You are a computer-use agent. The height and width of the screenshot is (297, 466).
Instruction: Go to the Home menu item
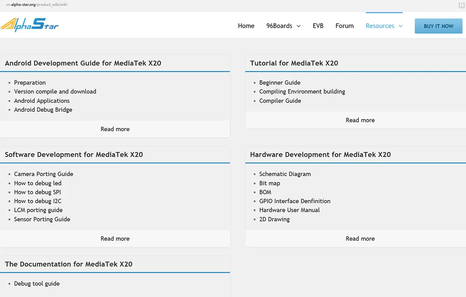(246, 26)
